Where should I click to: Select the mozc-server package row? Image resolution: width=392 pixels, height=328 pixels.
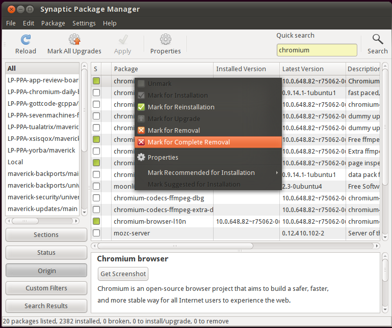tap(236, 233)
